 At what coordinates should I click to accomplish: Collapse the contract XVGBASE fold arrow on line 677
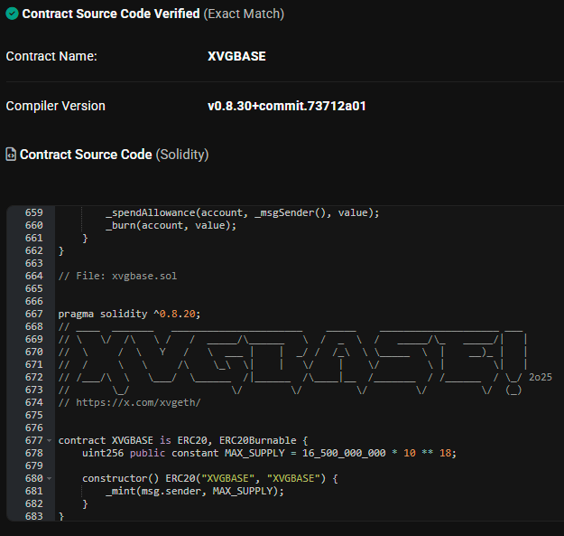click(50, 440)
